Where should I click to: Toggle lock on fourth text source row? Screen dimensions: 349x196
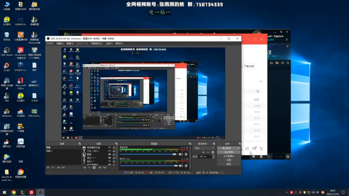(114, 158)
